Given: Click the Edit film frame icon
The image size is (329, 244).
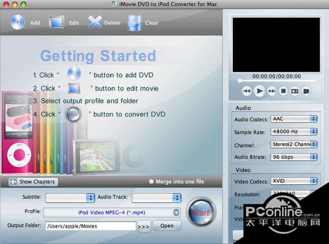Looking at the screenshot, I should point(56,22).
